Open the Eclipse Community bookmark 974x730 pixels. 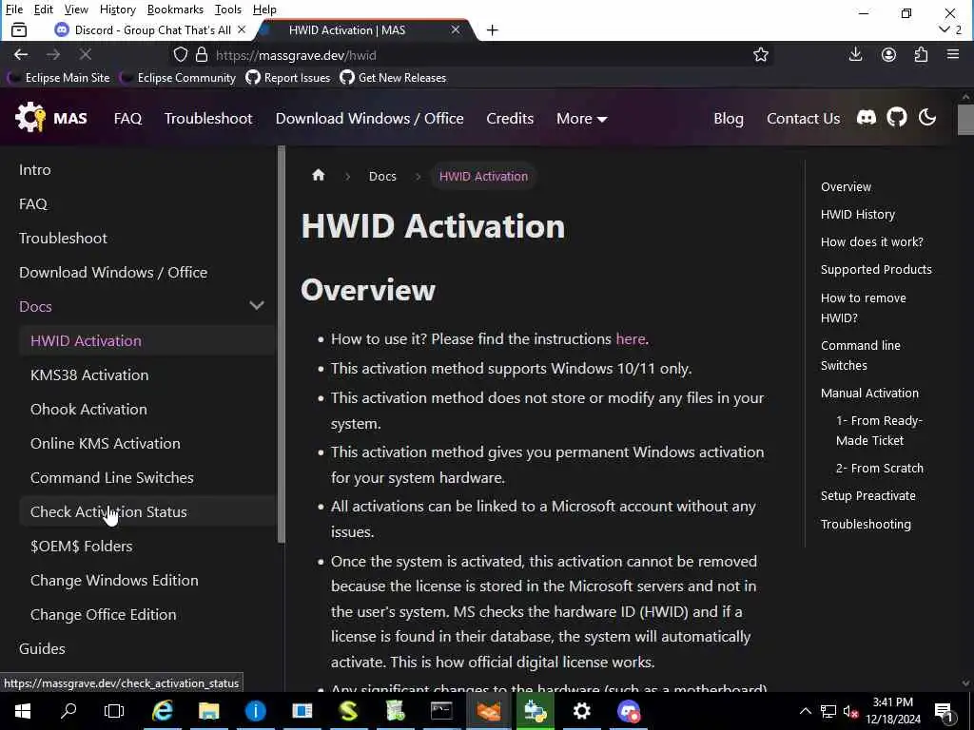coord(178,78)
